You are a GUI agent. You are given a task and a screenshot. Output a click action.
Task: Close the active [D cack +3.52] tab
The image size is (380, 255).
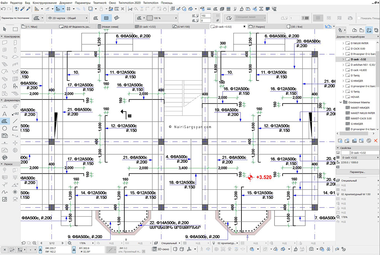click(x=244, y=26)
